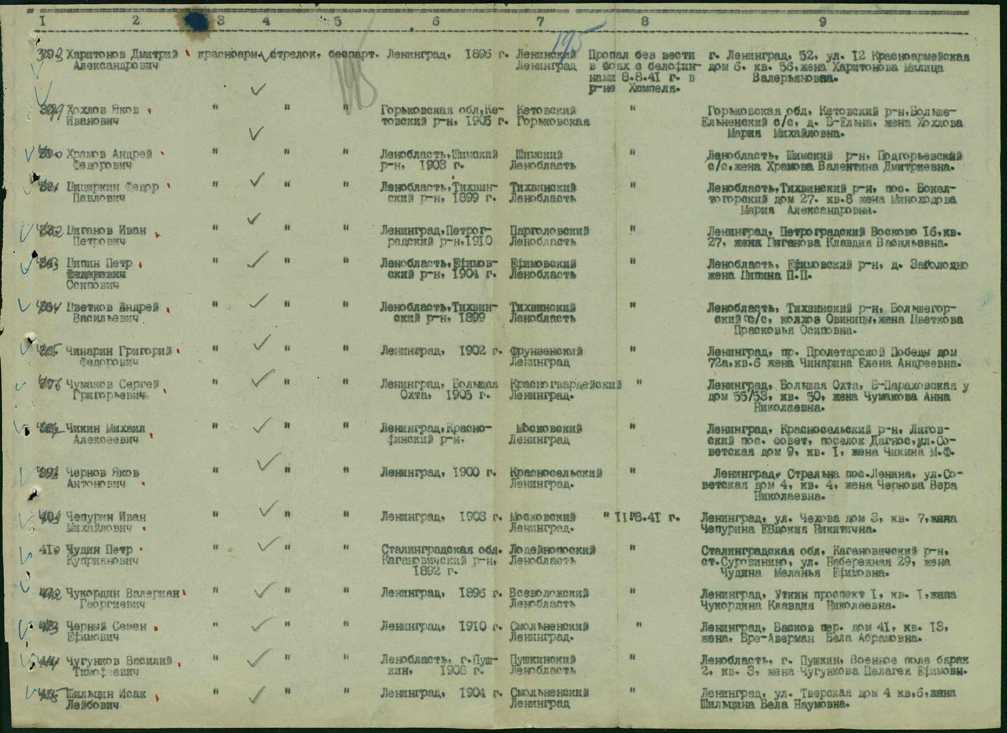Click the name Цветков Андрей Васильевич

[x=113, y=313]
